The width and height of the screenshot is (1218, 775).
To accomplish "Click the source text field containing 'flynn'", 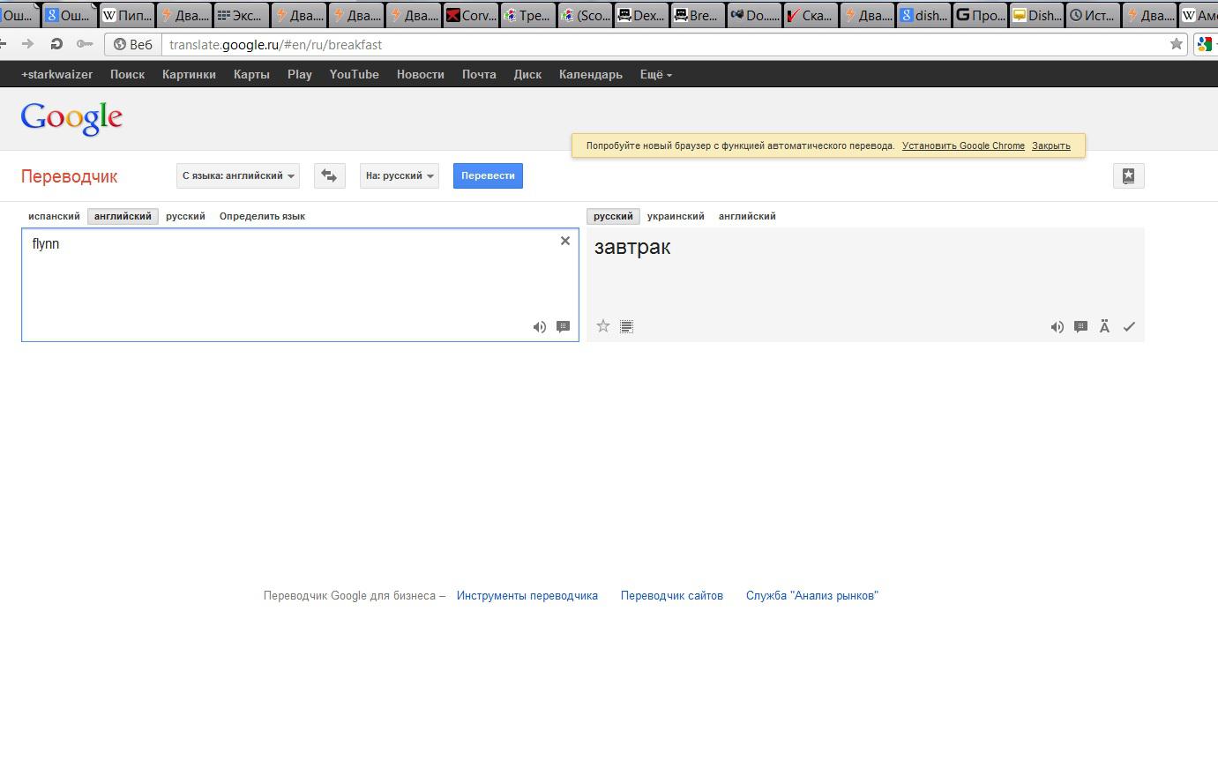I will (x=300, y=285).
